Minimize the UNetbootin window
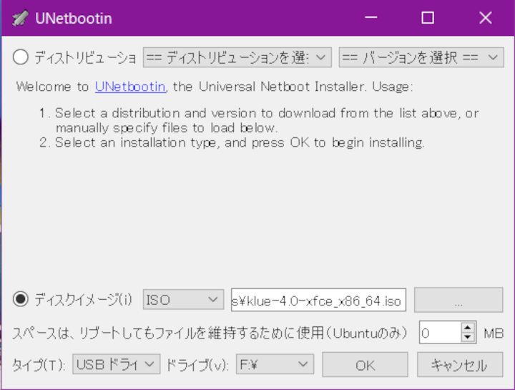The height and width of the screenshot is (390, 515). coord(371,18)
